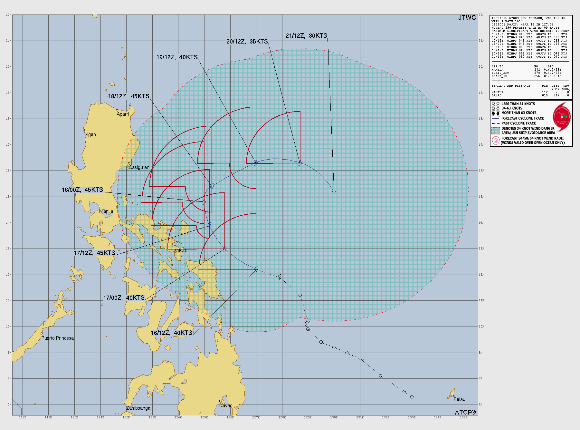Image resolution: width=580 pixels, height=430 pixels.
Task: Click the Manila city marker square
Action: point(100,207)
